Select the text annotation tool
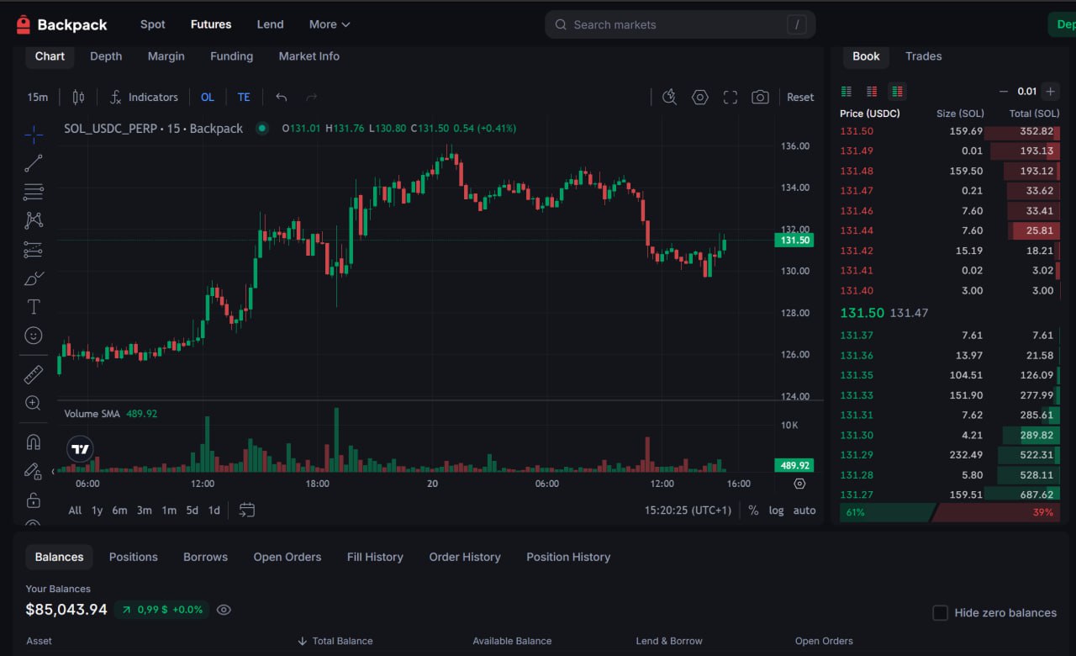The height and width of the screenshot is (656, 1076). click(34, 306)
